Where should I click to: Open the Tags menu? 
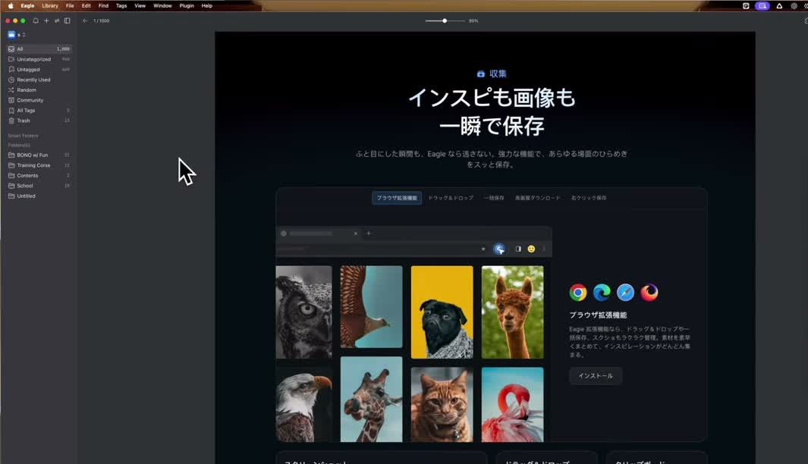tap(121, 5)
